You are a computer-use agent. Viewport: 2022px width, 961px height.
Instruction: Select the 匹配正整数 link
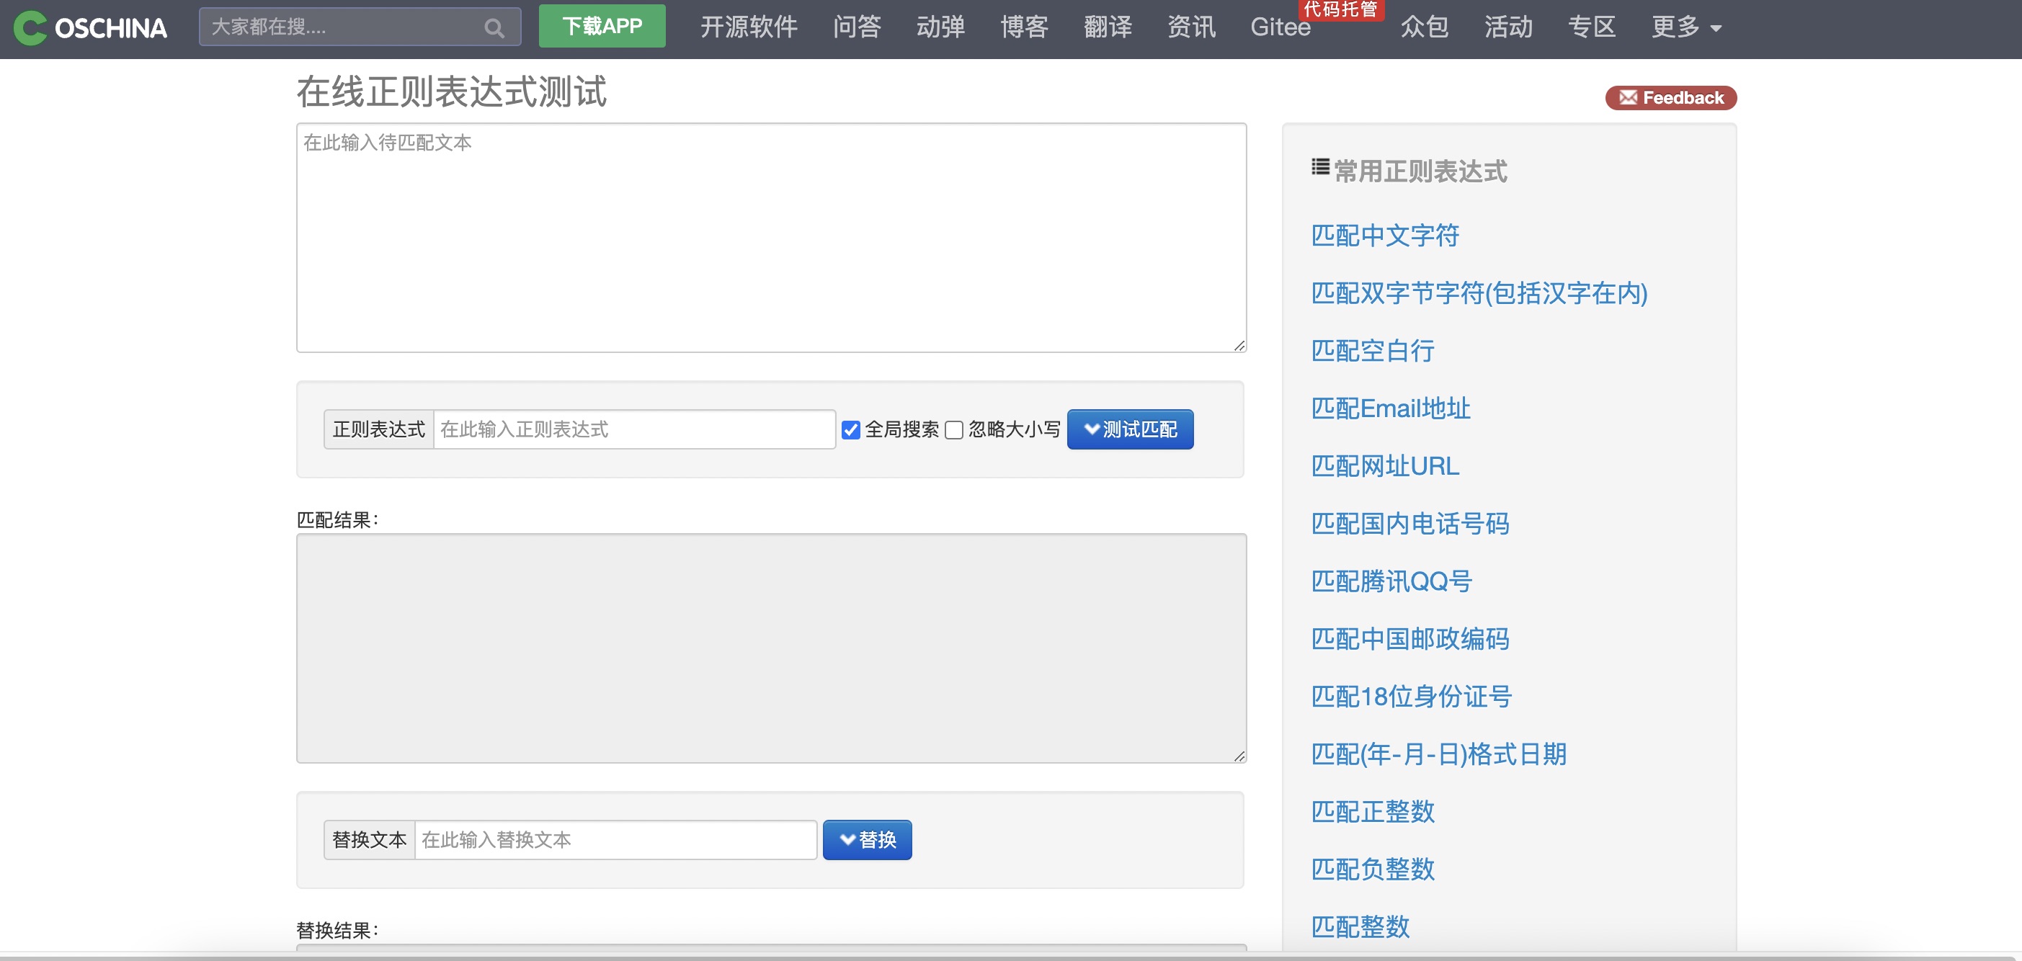[x=1372, y=812]
